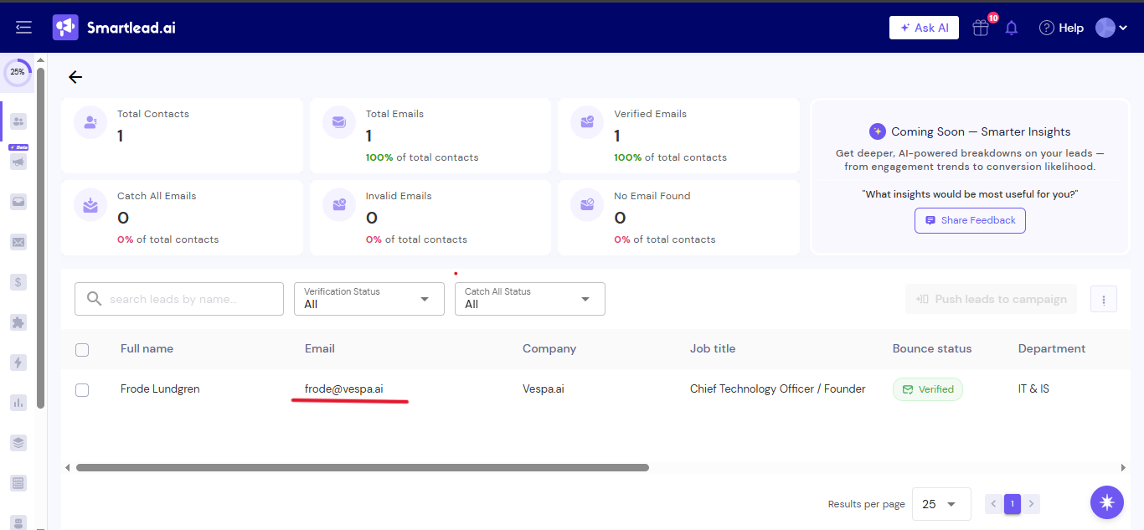Screen dimensions: 1144x530
Task: Open the gift rewards icon
Action: (x=981, y=28)
